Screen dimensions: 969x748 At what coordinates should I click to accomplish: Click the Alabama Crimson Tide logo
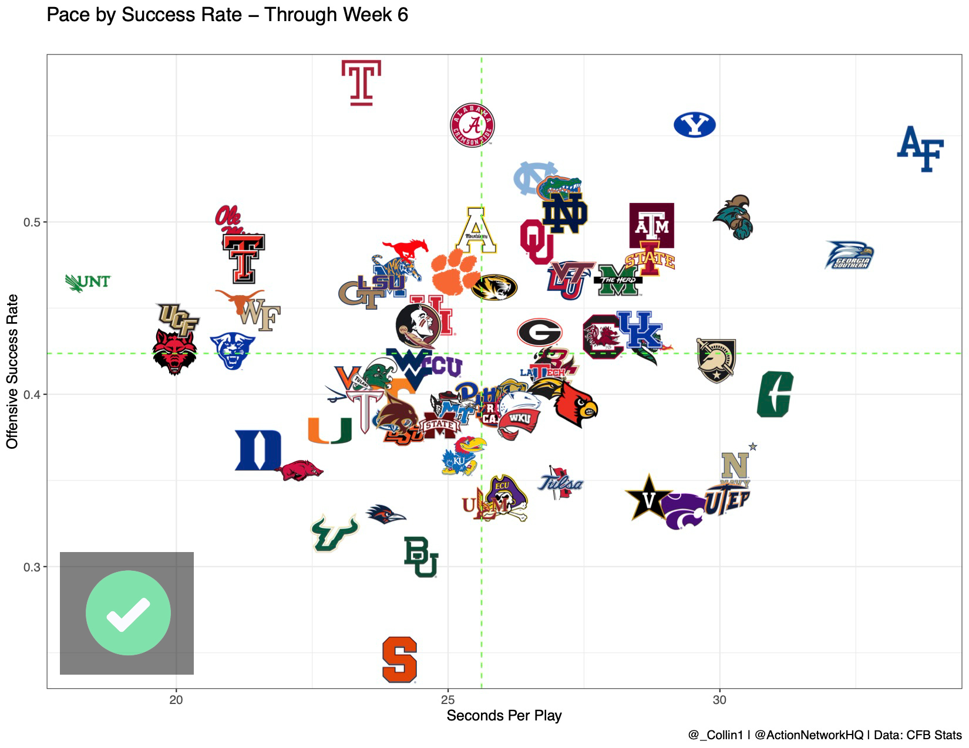point(472,126)
